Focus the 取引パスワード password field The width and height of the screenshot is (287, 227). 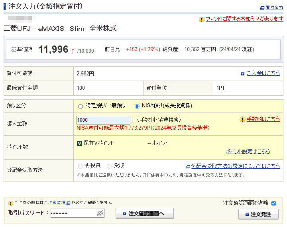[73, 213]
